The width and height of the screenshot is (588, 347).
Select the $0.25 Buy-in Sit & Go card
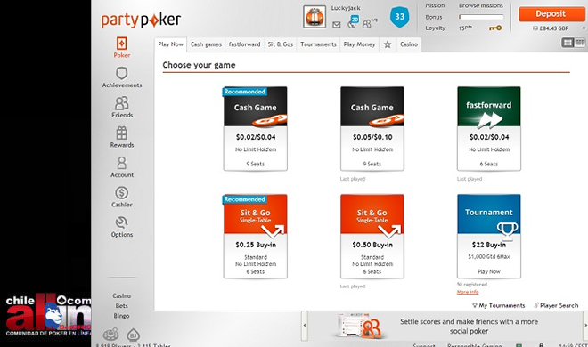[x=256, y=236]
